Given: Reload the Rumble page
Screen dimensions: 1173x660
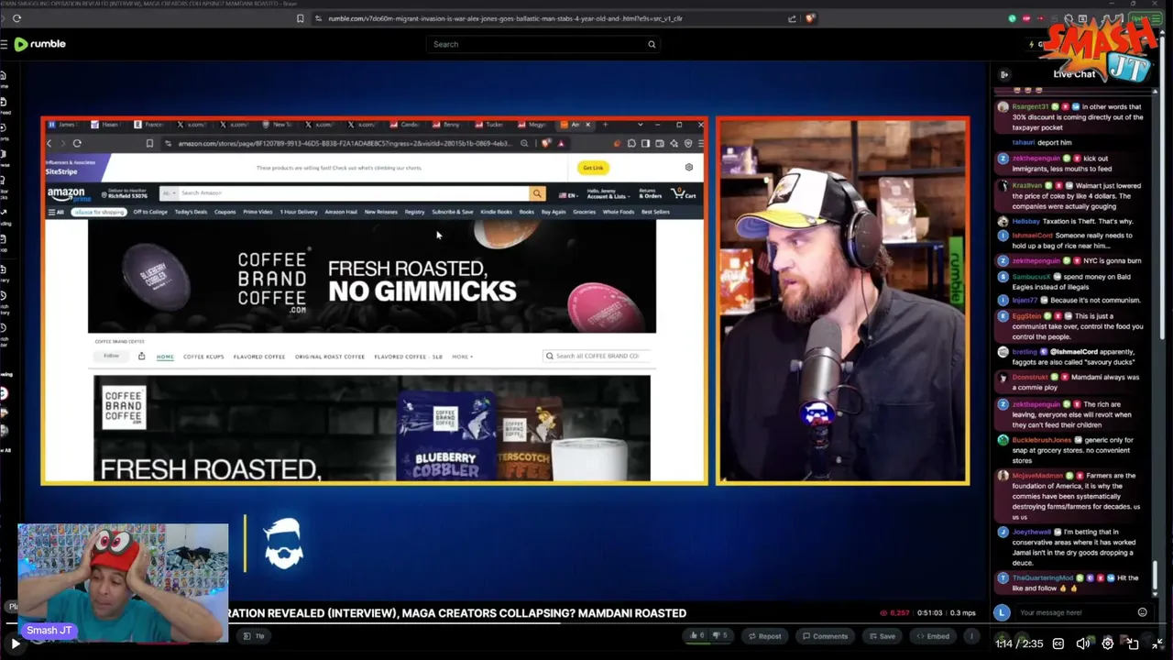Looking at the screenshot, I should (16, 18).
